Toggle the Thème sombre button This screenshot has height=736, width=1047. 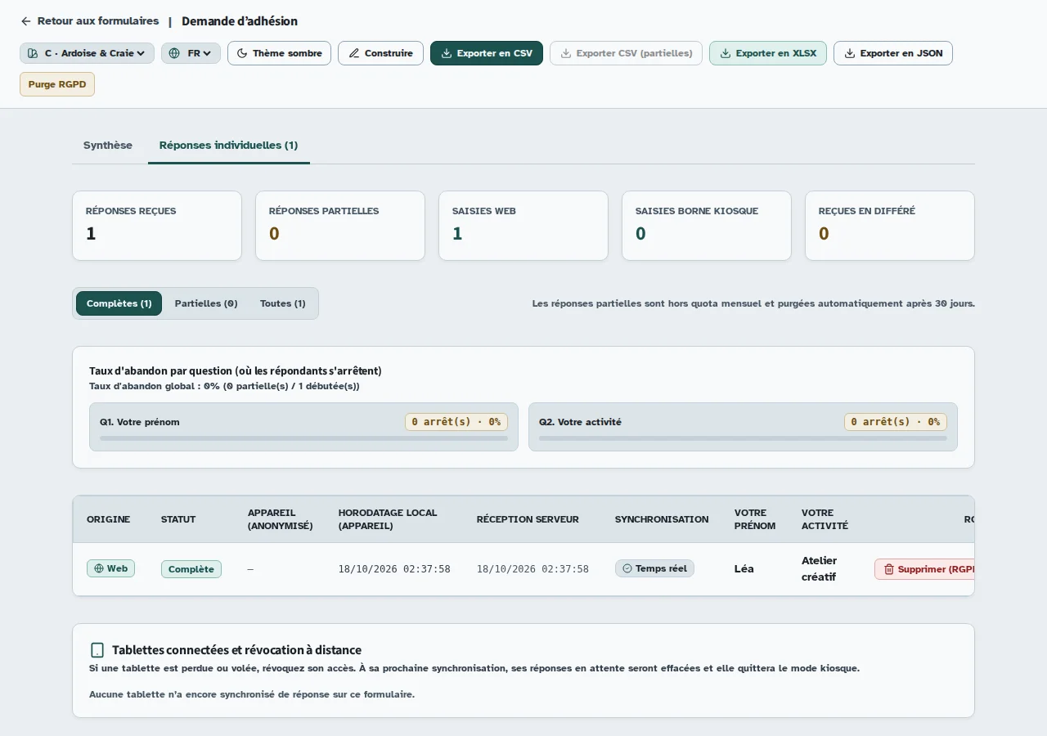[279, 53]
